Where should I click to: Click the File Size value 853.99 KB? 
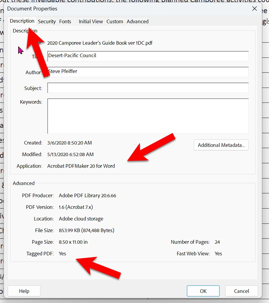tap(87, 230)
